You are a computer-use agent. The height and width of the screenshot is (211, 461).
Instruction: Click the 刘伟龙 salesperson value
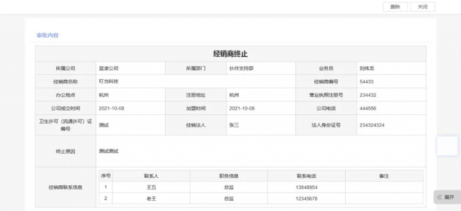tap(367, 69)
